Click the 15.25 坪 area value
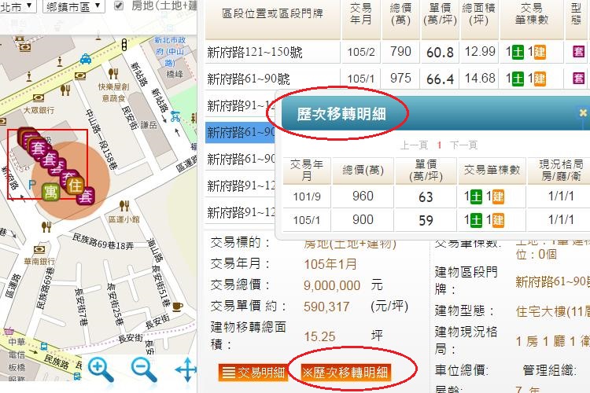590x393 pixels. (x=319, y=336)
